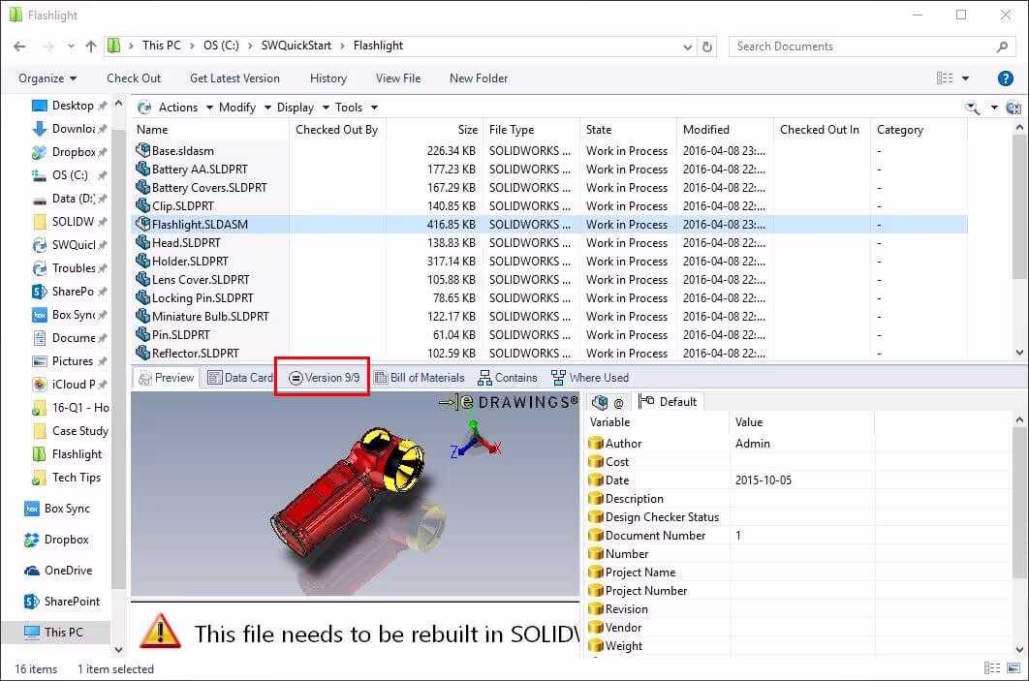This screenshot has width=1029, height=681.
Task: Expand the Modify menu
Action: point(245,108)
